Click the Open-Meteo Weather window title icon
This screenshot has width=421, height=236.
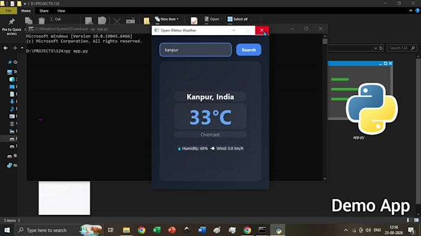click(x=157, y=30)
